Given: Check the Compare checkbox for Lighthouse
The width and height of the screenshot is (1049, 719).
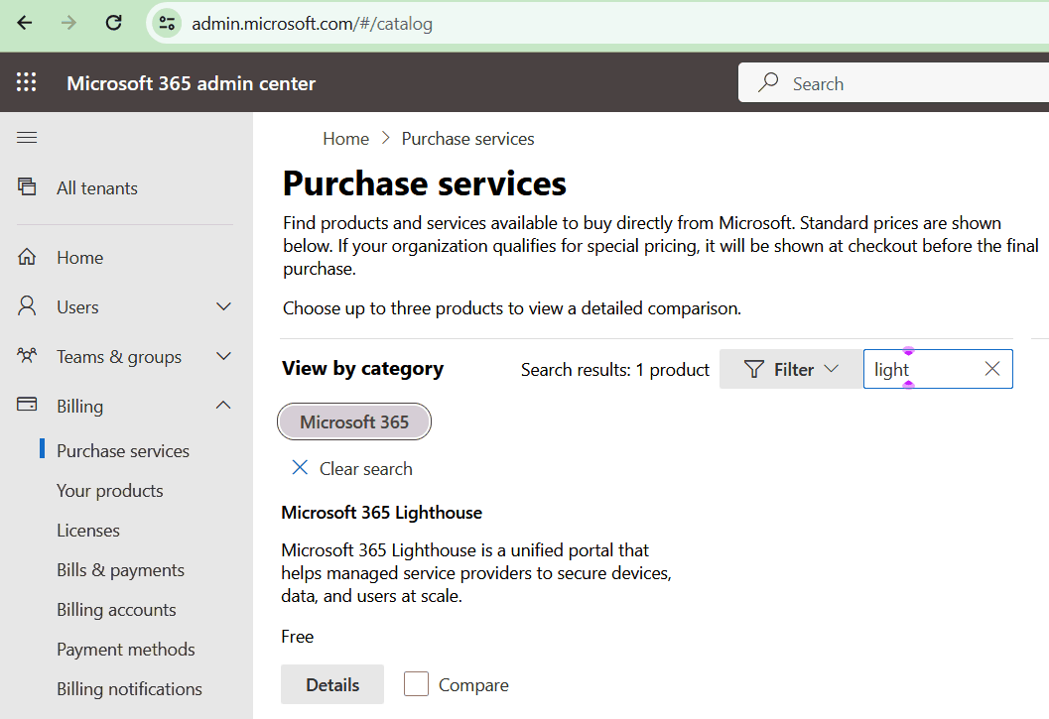Looking at the screenshot, I should 416,684.
